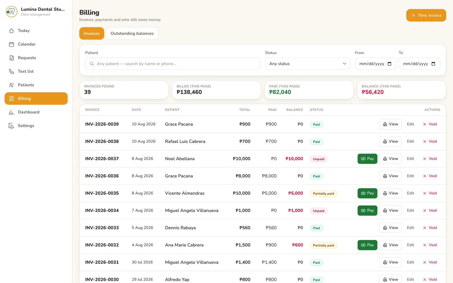The height and width of the screenshot is (283, 453).
Task: Switch to the Invoices tab
Action: [x=92, y=33]
